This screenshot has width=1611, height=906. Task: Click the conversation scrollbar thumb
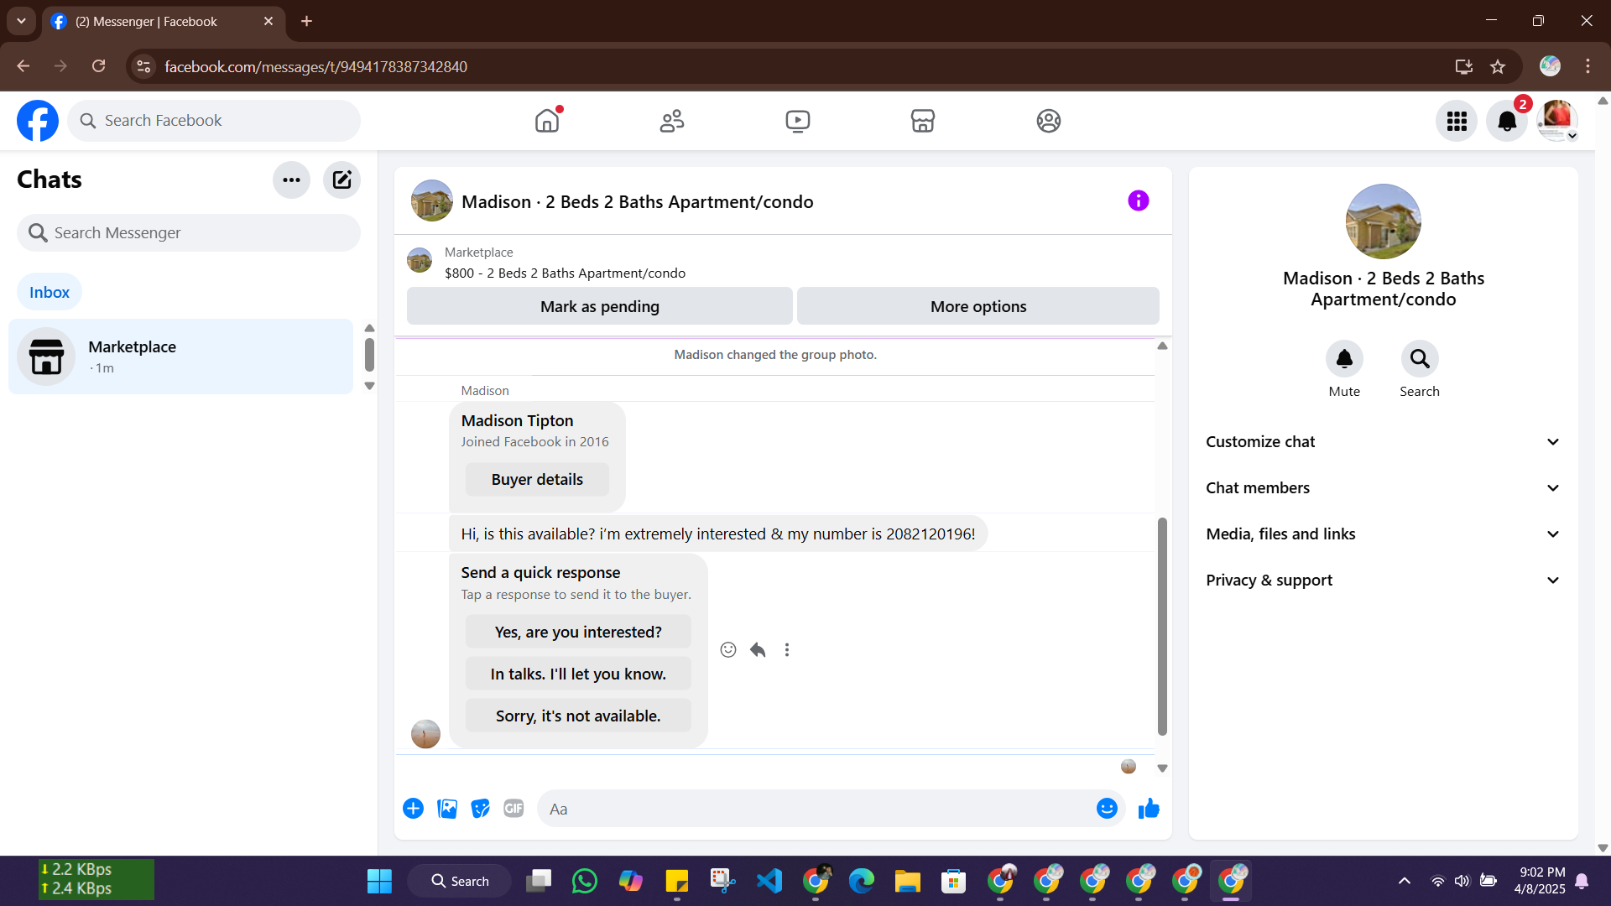point(1162,625)
